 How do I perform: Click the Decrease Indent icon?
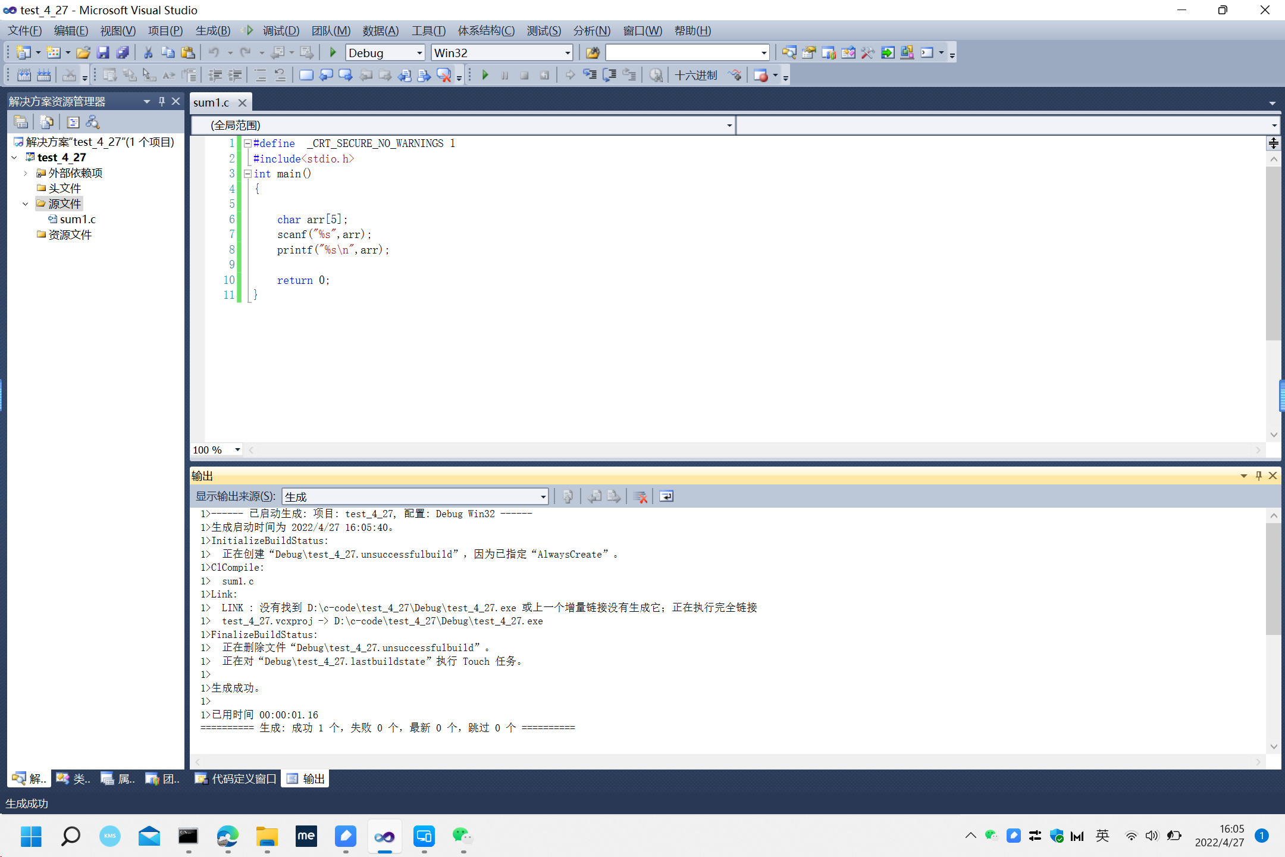(x=215, y=76)
